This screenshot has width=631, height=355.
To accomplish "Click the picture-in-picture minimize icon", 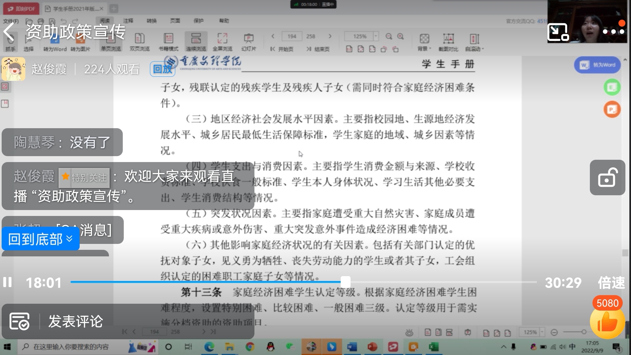I will coord(558,32).
